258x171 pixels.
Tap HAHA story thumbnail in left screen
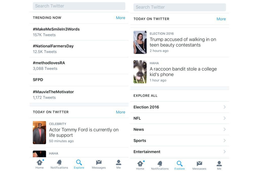(x=39, y=154)
